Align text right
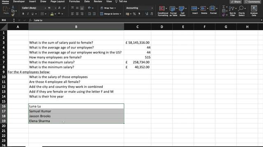The height and width of the screenshot is (147, 263). pyautogui.click(x=82, y=14)
